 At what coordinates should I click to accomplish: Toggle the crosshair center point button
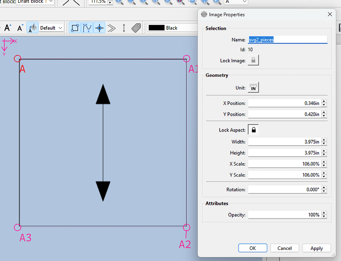tap(100, 28)
